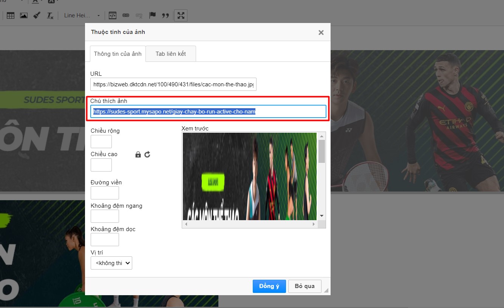The height and width of the screenshot is (308, 504).
Task: Click the Đường viền border field
Action: coord(105,193)
